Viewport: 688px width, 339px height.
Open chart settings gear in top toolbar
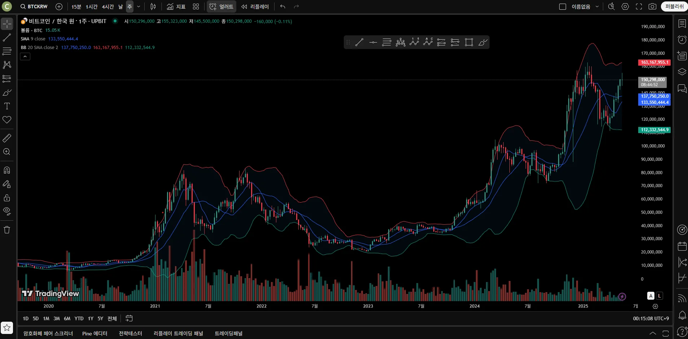coord(625,6)
